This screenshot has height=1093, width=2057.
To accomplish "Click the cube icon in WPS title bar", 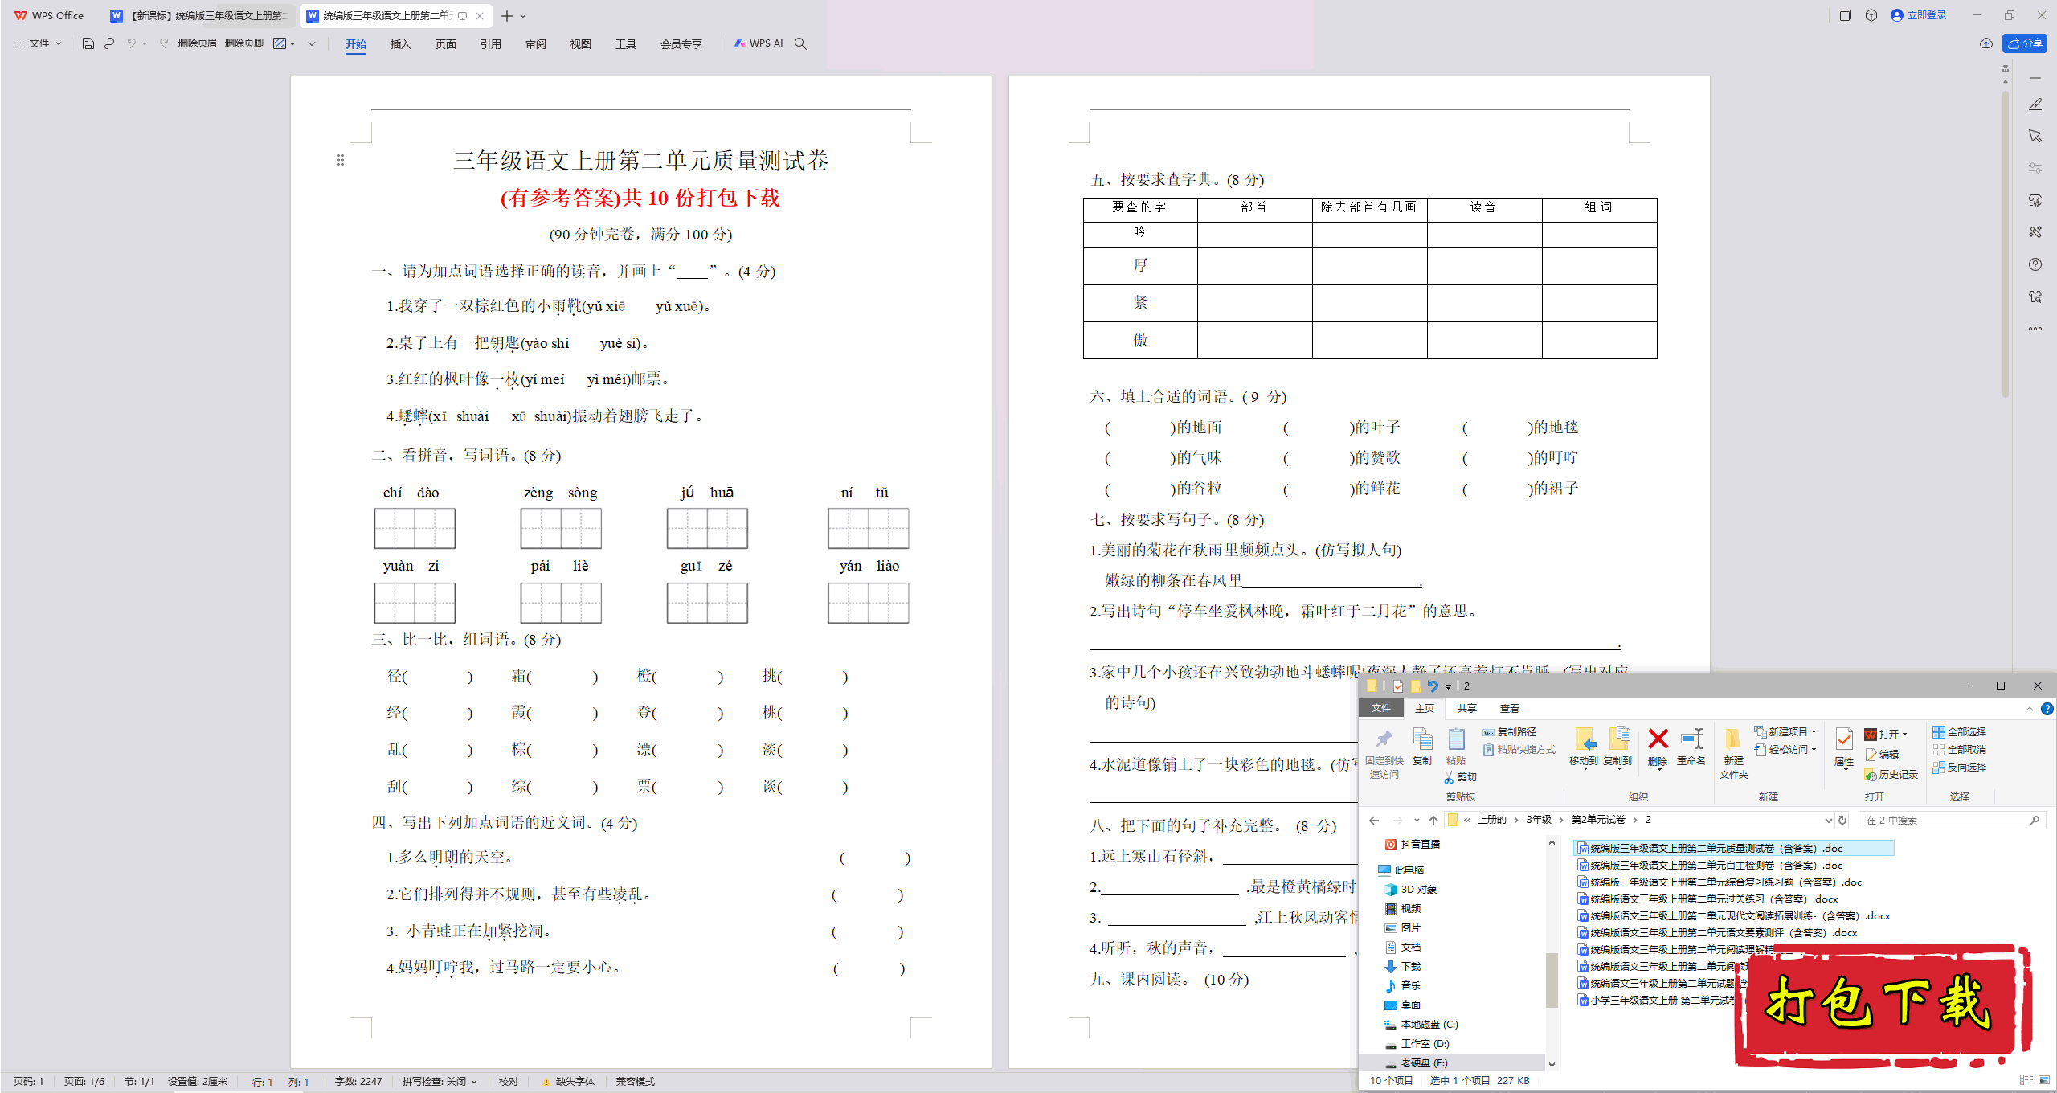I will click(x=1871, y=15).
